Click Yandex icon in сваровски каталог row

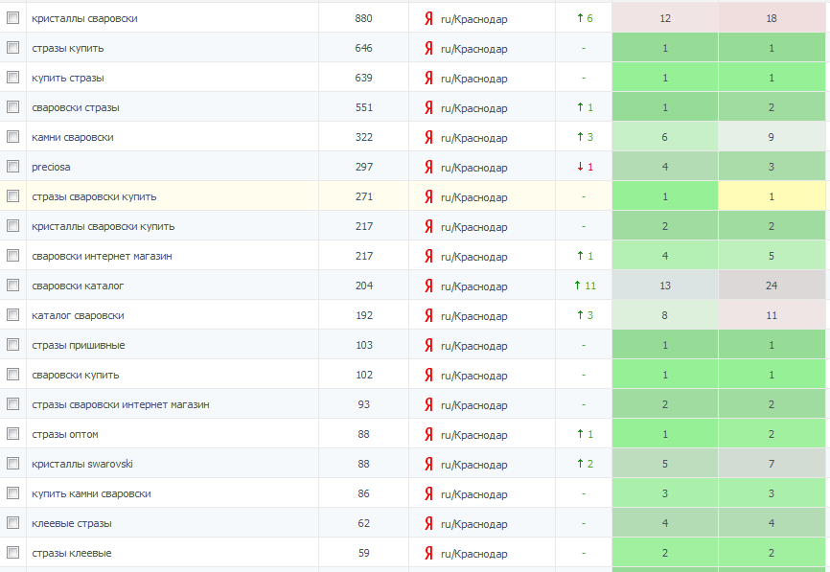(428, 286)
